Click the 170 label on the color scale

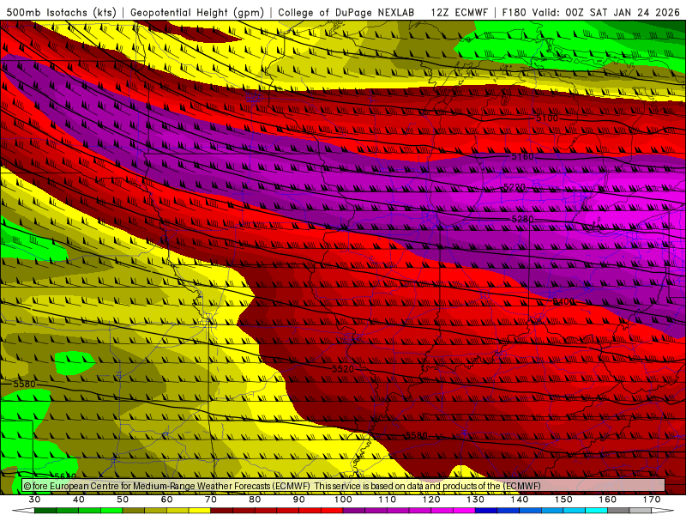pos(652,500)
